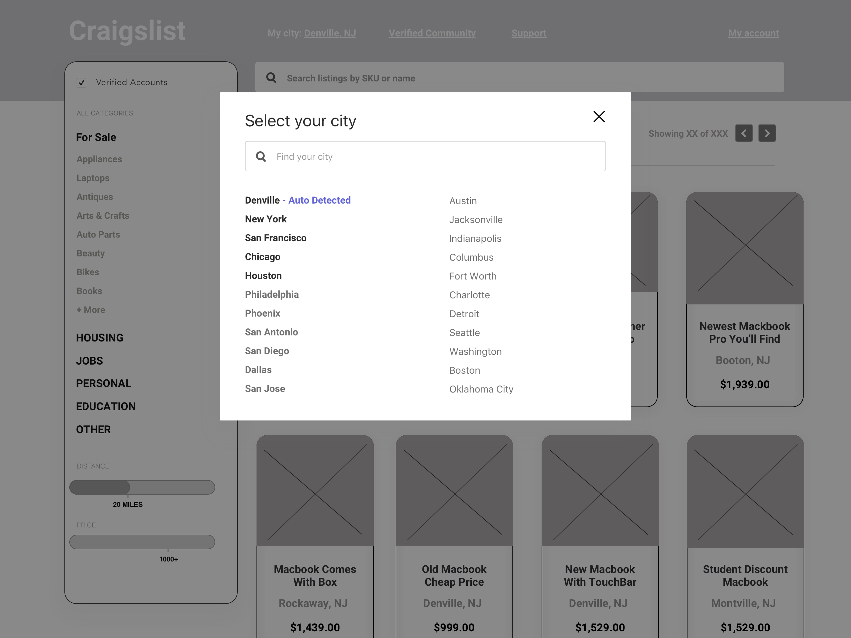Select Chicago in the city list
Screen dimensions: 851x638
(x=263, y=257)
